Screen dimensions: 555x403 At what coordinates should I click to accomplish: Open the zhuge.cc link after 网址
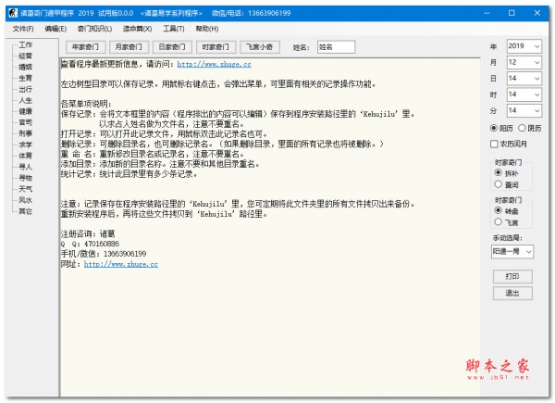[121, 264]
